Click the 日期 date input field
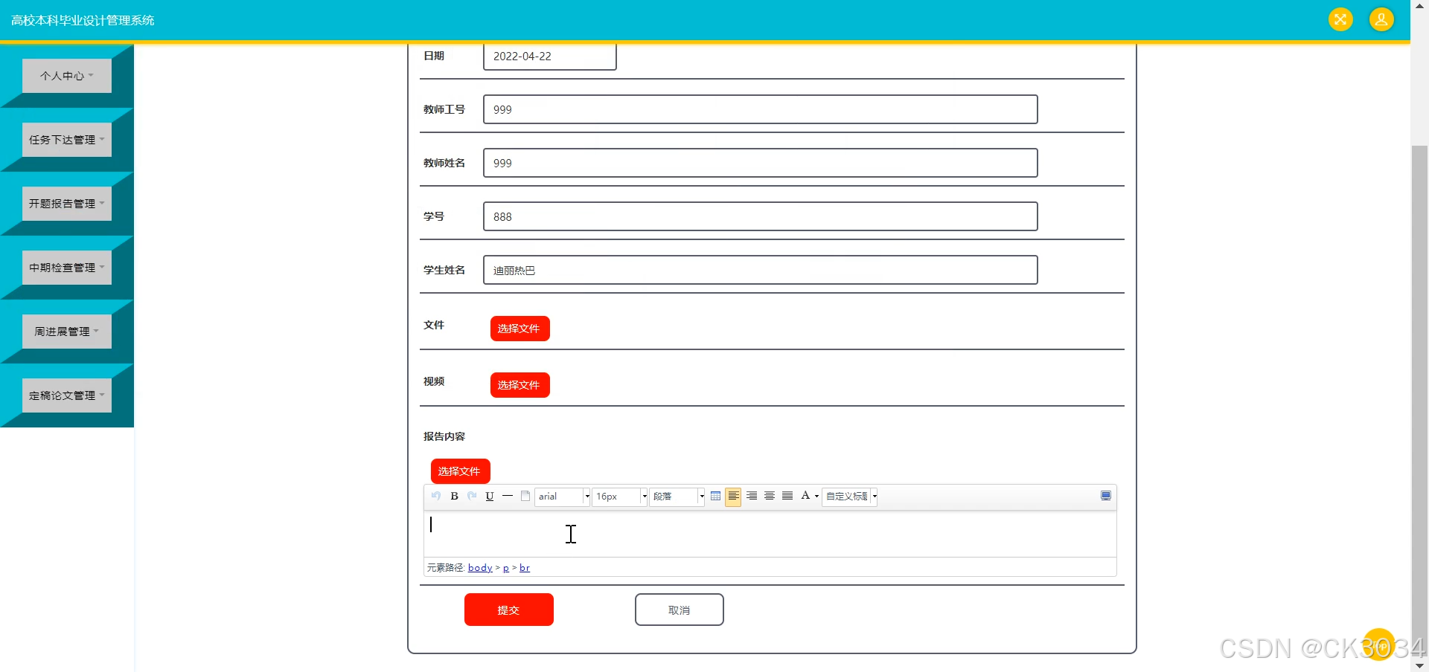 click(550, 56)
